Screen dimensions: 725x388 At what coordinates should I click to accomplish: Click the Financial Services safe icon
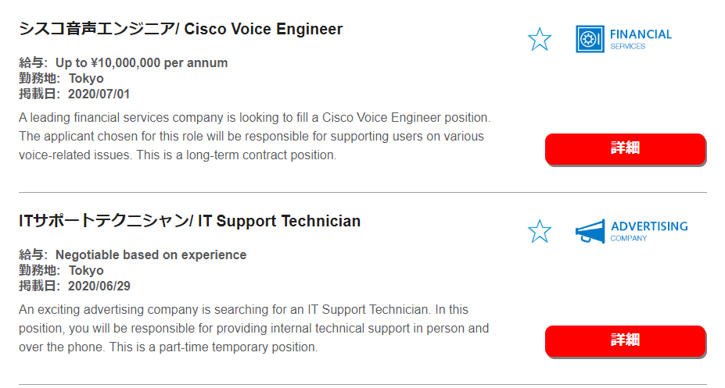[590, 39]
